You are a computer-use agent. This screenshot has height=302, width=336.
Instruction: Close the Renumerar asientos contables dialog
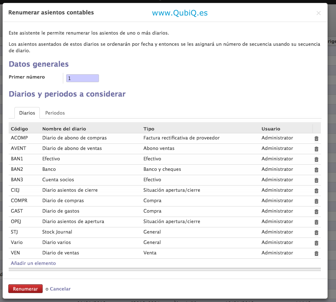coord(318,13)
